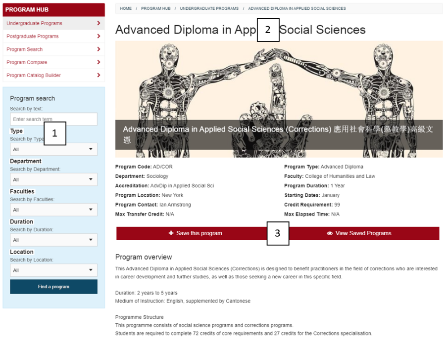Viewport: 448px width, 343px height.
Task: Focus the Search by text input field
Action: 53,119
